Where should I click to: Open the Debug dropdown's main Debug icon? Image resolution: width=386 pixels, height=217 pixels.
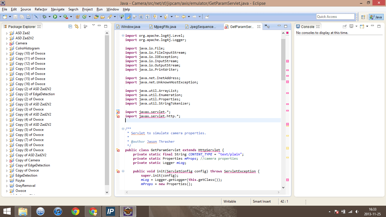pos(44,16)
